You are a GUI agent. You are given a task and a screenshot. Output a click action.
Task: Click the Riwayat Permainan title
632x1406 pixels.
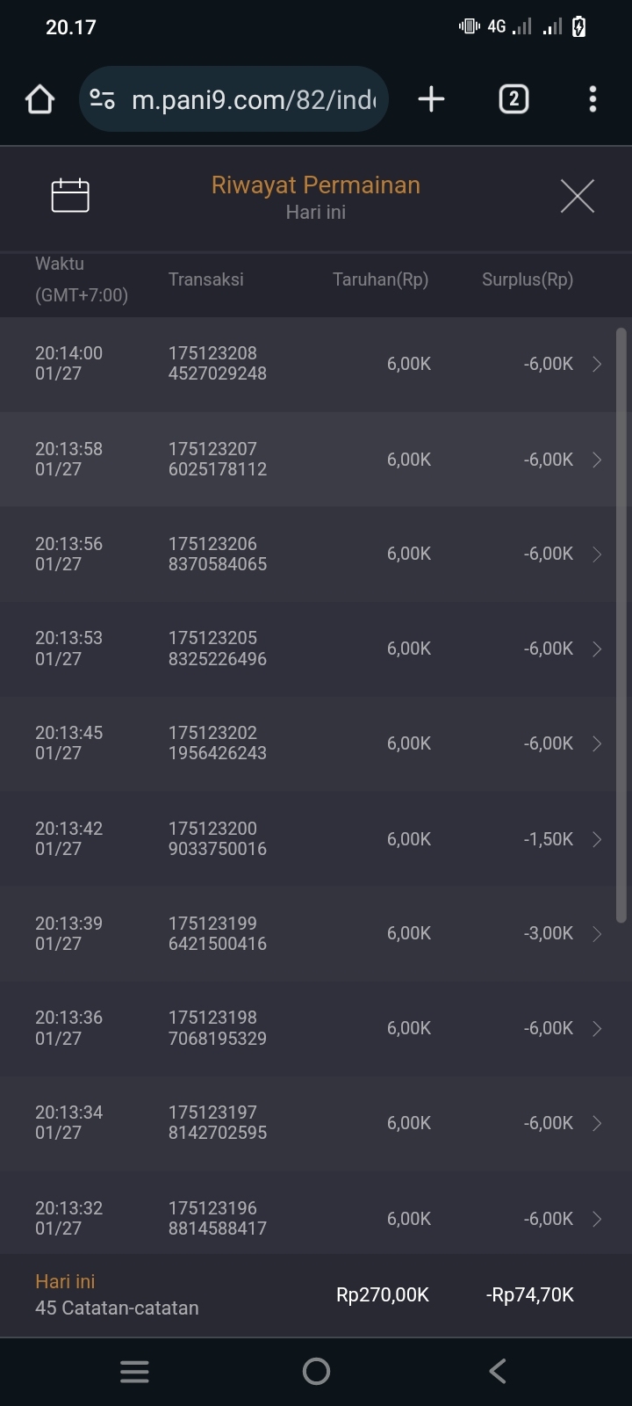pos(316,185)
